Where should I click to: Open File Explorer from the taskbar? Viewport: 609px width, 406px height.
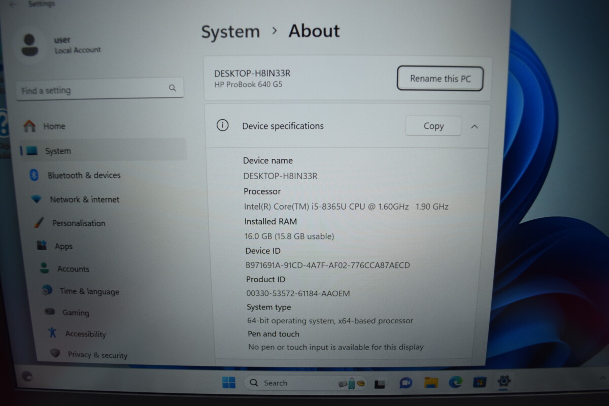431,383
